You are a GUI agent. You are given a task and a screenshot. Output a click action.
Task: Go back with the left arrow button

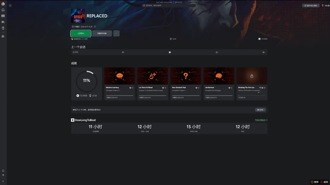click(10, 5)
